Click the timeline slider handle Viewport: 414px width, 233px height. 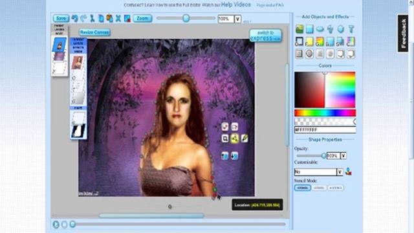coord(72,225)
